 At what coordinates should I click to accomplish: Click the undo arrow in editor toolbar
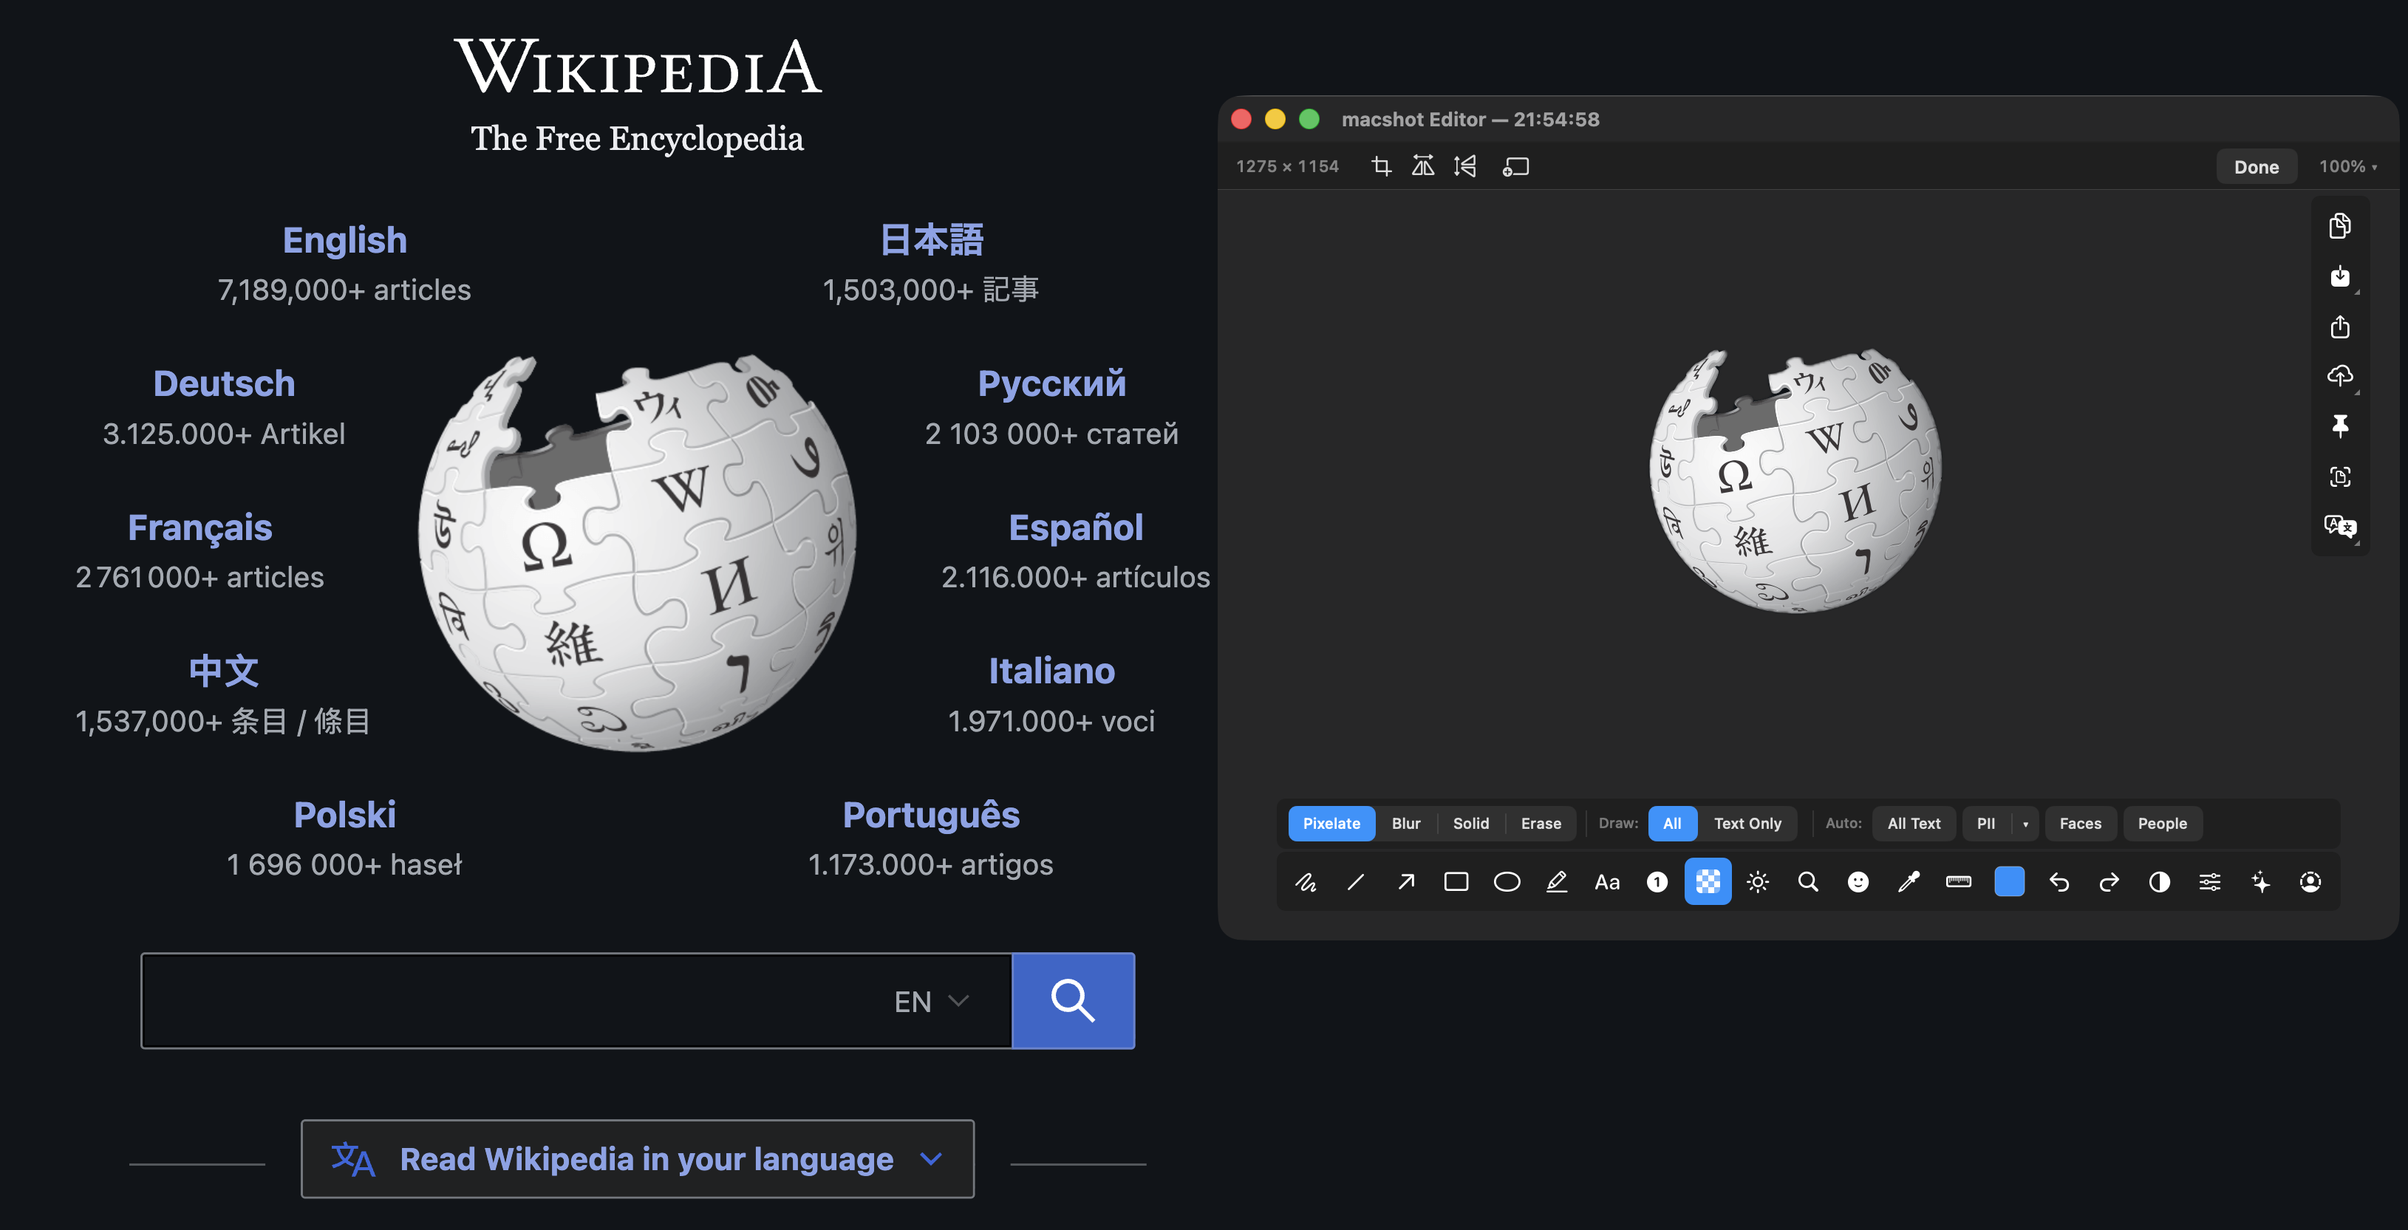click(2059, 882)
